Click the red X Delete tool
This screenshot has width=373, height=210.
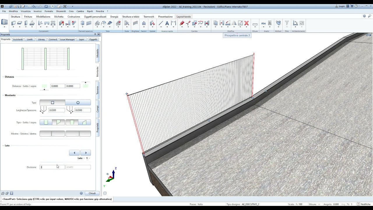pos(247,23)
